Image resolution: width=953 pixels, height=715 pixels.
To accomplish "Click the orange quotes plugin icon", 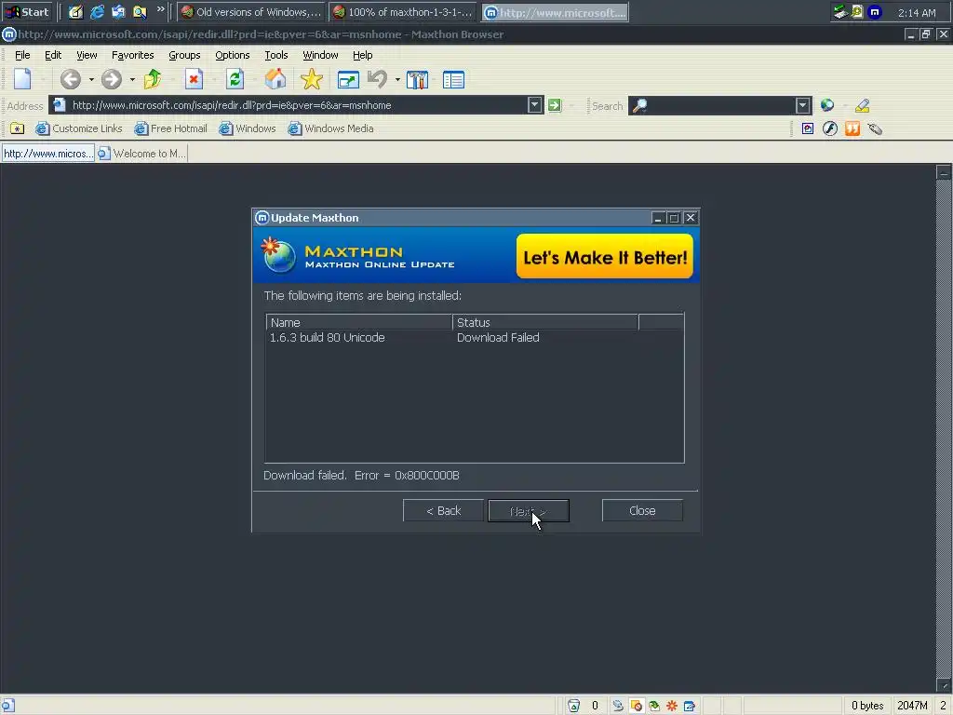I will pos(852,128).
